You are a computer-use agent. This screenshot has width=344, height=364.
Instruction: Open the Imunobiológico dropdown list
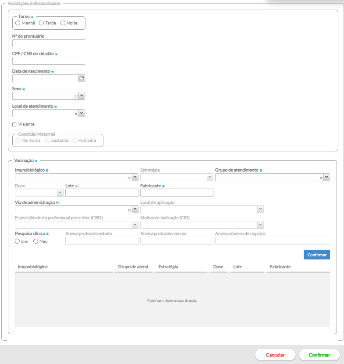coord(135,177)
